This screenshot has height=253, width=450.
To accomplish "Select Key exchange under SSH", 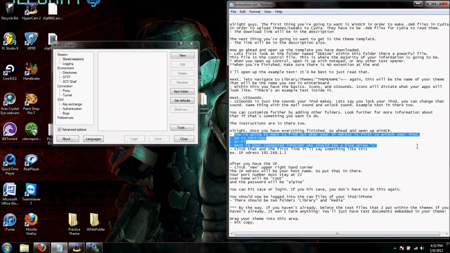I will pos(72,104).
